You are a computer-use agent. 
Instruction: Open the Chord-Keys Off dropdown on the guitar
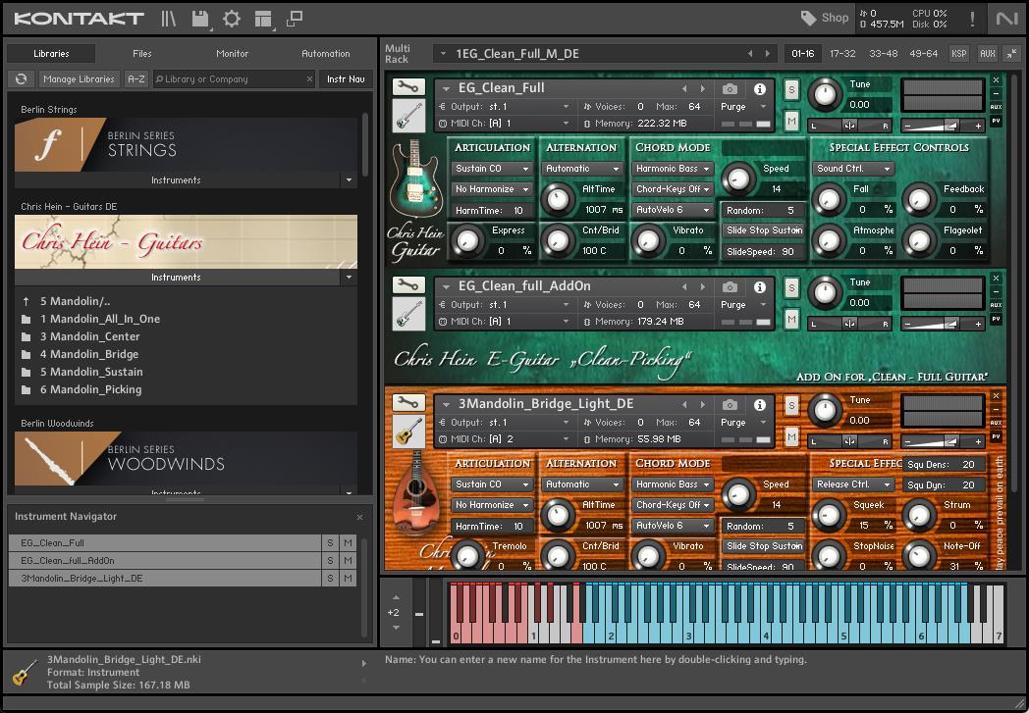[x=673, y=189]
